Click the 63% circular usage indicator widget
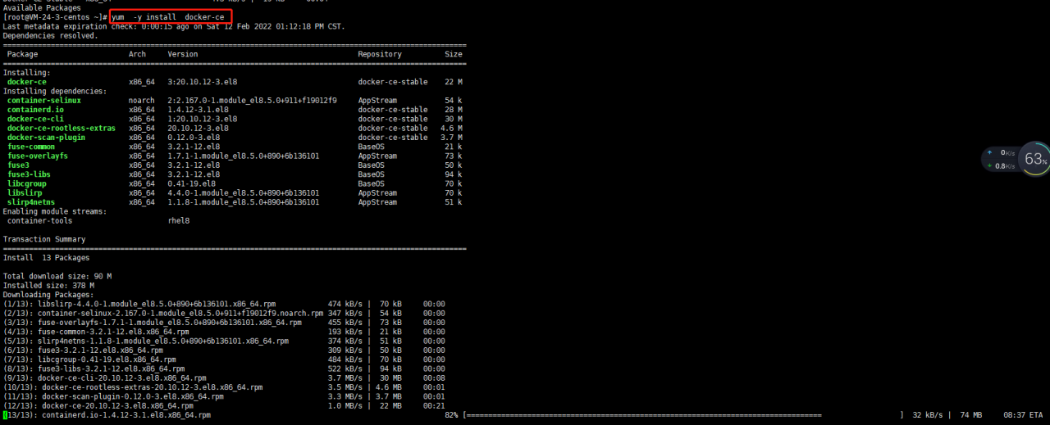 point(1034,159)
